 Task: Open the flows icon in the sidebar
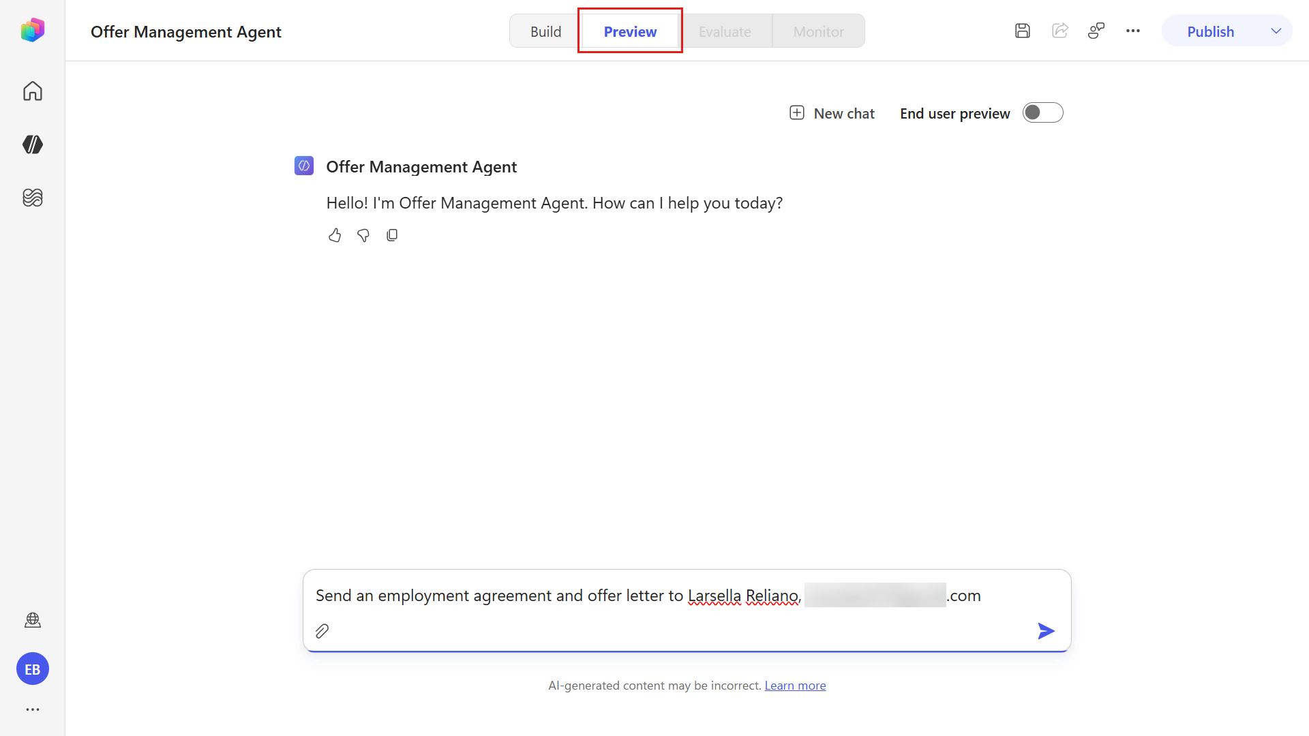point(32,198)
